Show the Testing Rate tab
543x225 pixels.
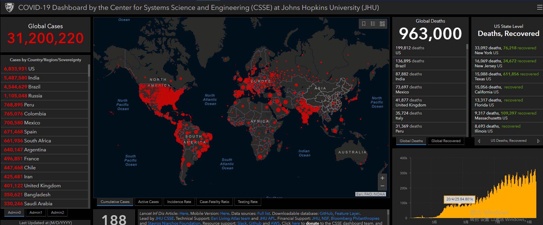point(248,202)
